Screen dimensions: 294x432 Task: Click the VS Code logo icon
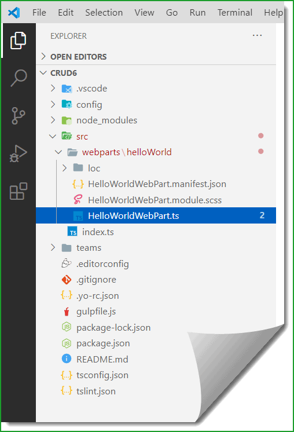(14, 13)
